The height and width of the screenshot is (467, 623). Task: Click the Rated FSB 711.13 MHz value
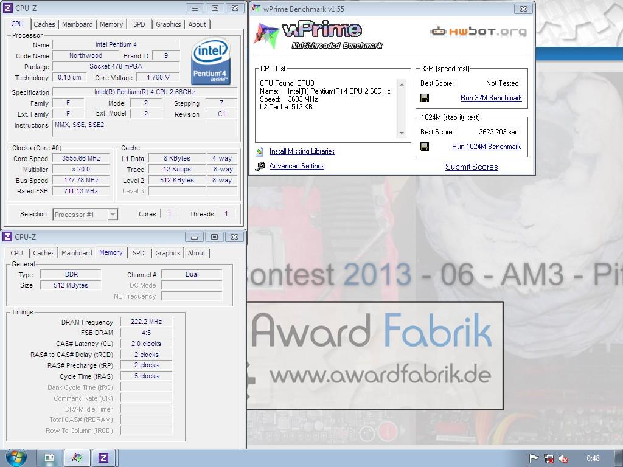pos(81,191)
